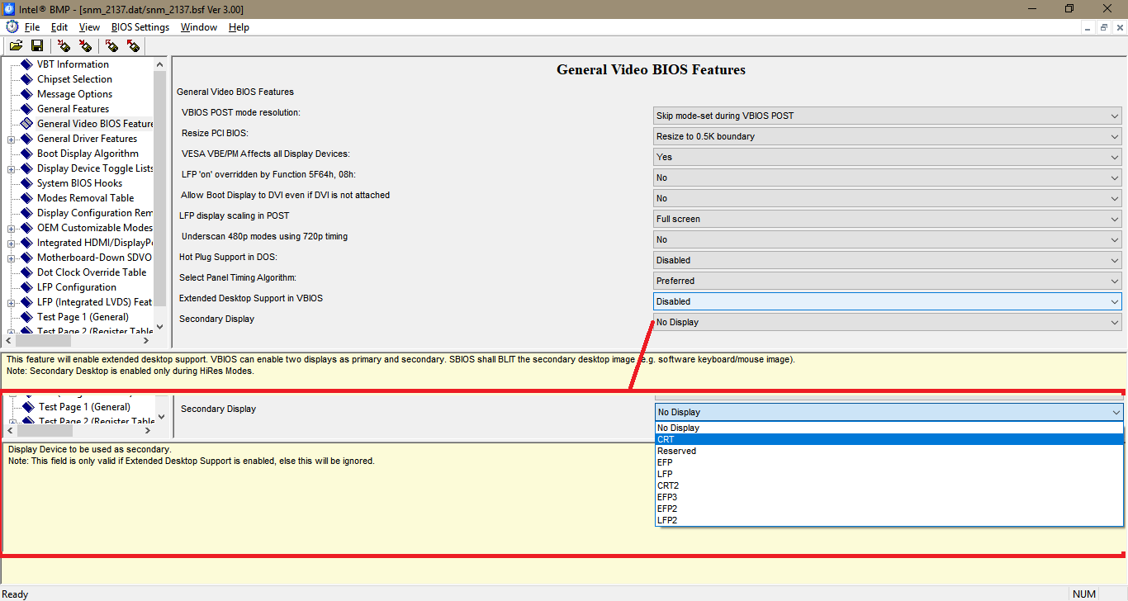Click toolbar chip icon with bold outward red arrow
1128x601 pixels.
pos(133,45)
